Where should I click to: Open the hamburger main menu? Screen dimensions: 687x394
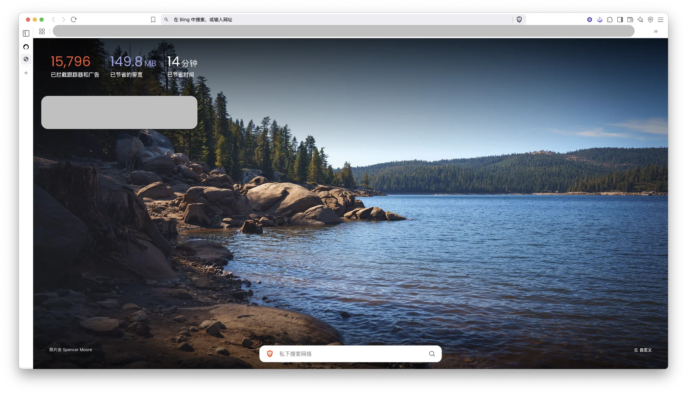point(661,20)
